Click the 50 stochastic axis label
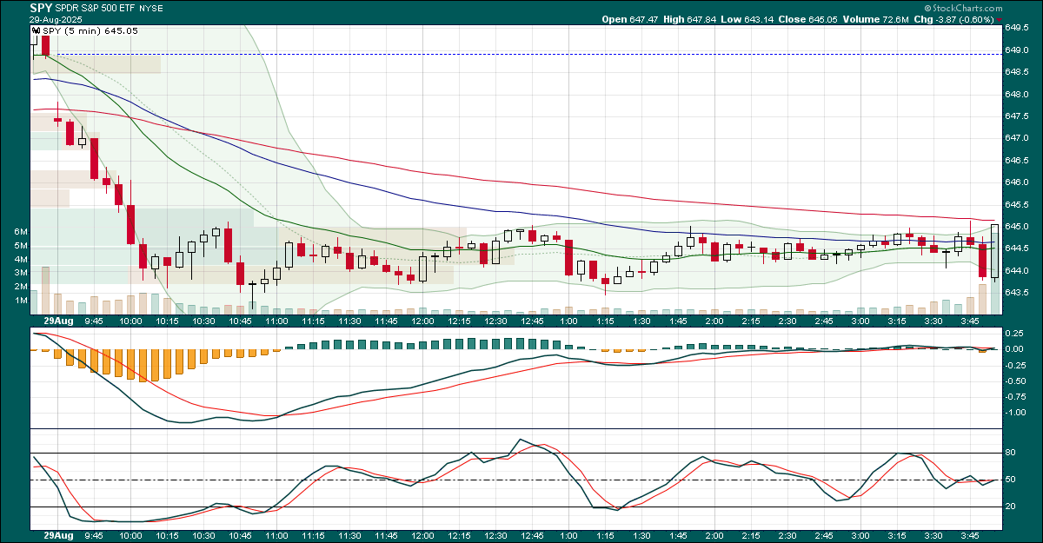Viewport: 1043px width, 543px height. coord(1012,480)
